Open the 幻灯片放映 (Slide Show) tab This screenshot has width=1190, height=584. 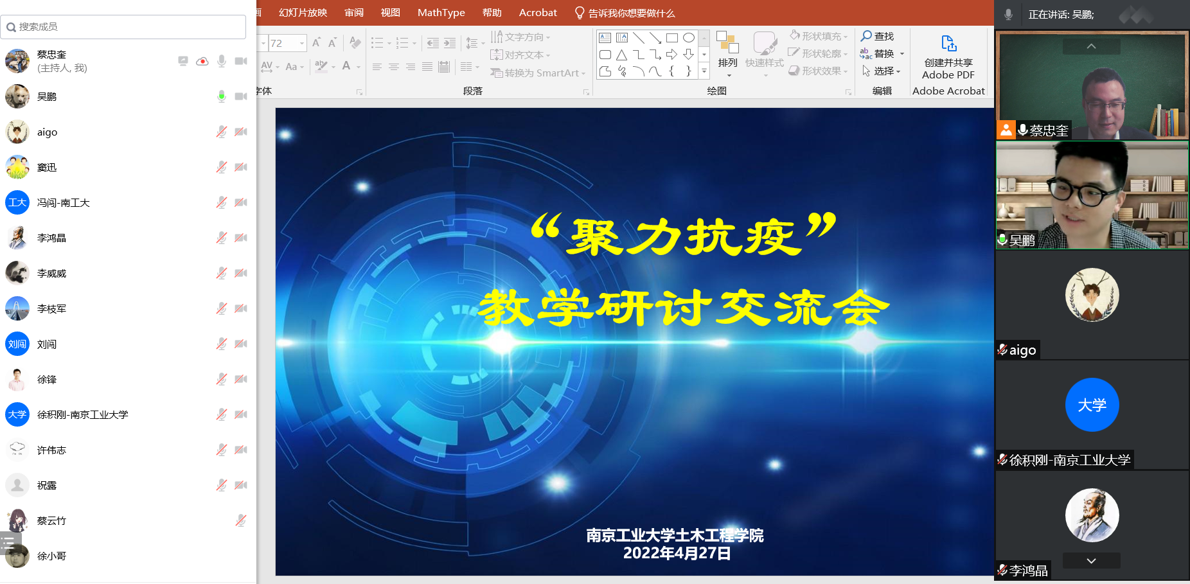pyautogui.click(x=303, y=13)
